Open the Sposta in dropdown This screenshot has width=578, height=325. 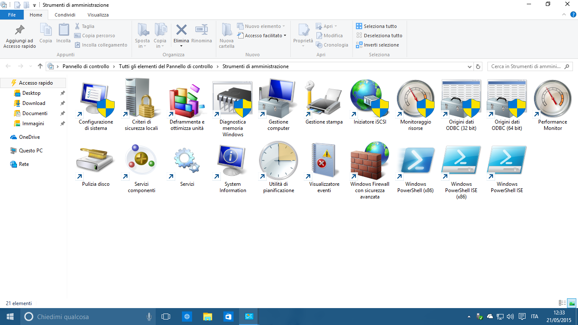[142, 36]
